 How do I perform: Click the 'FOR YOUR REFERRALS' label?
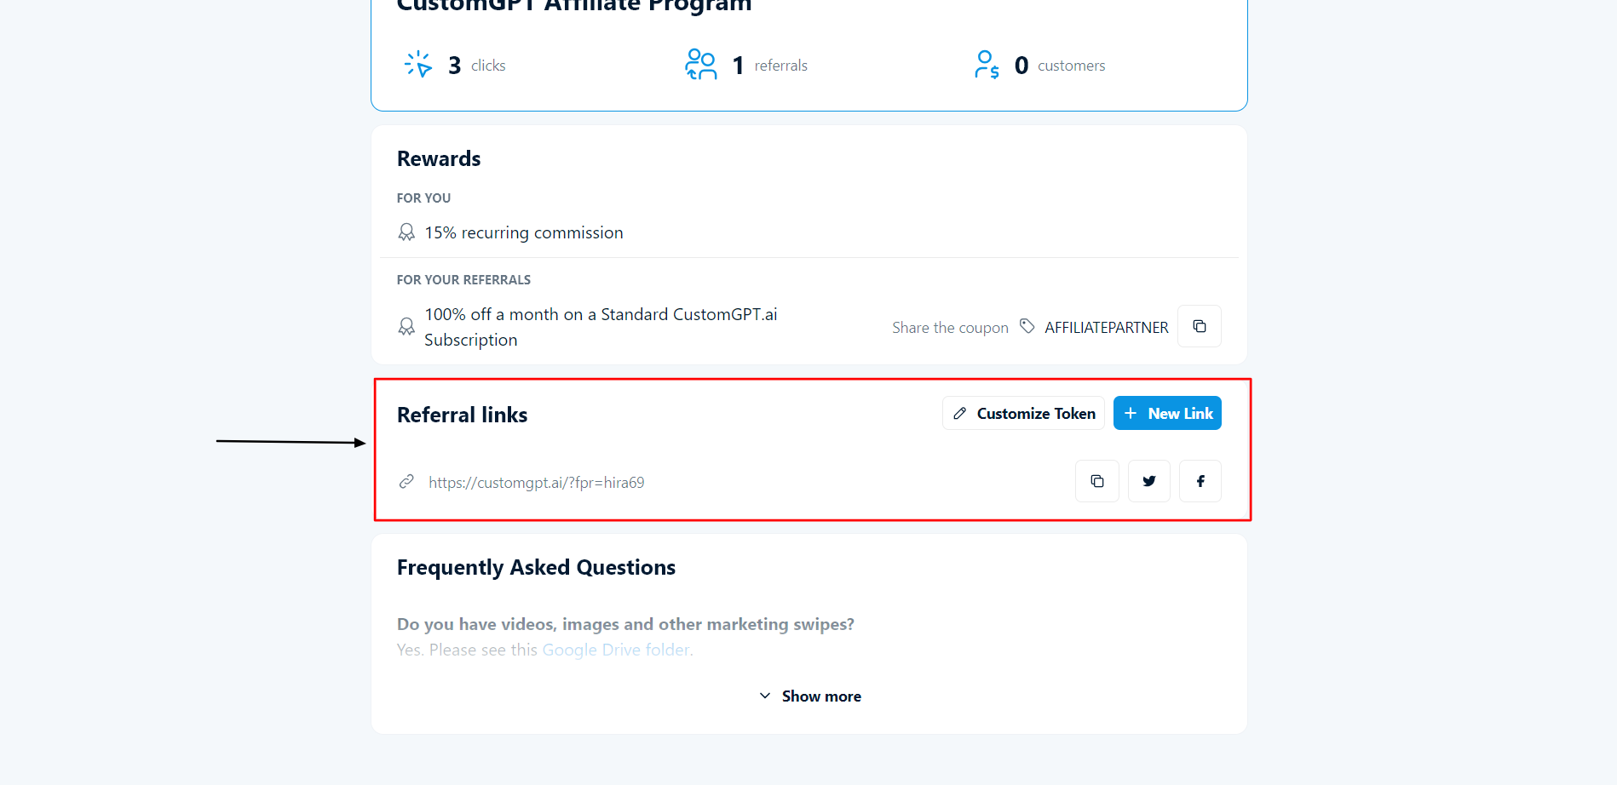click(x=463, y=280)
